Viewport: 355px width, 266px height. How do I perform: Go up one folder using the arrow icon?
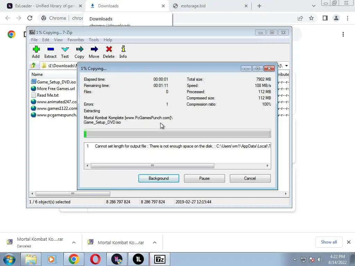click(x=33, y=65)
